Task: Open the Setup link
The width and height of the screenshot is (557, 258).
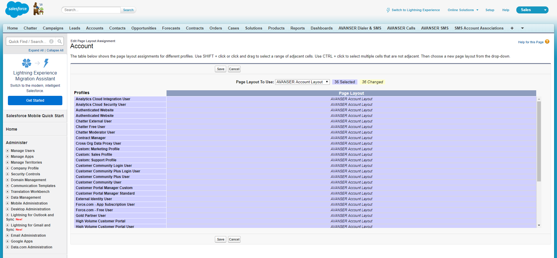Action: pyautogui.click(x=490, y=10)
